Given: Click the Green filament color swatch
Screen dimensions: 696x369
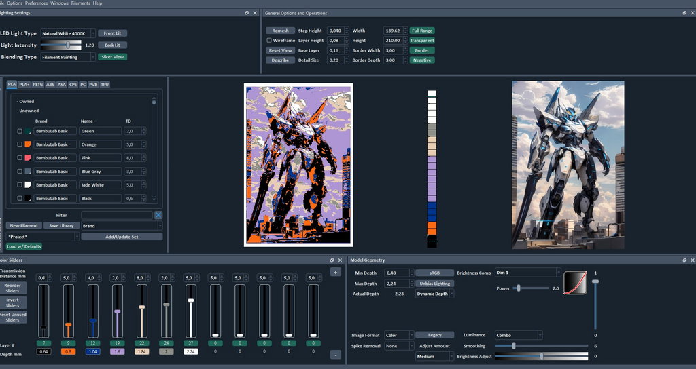Looking at the screenshot, I should coord(27,131).
